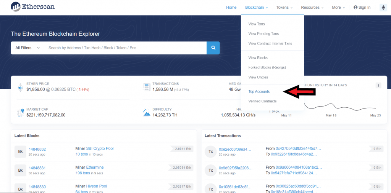Image resolution: width=391 pixels, height=193 pixels.
Task: Click the Ethereum network icon in header
Action: point(383,8)
